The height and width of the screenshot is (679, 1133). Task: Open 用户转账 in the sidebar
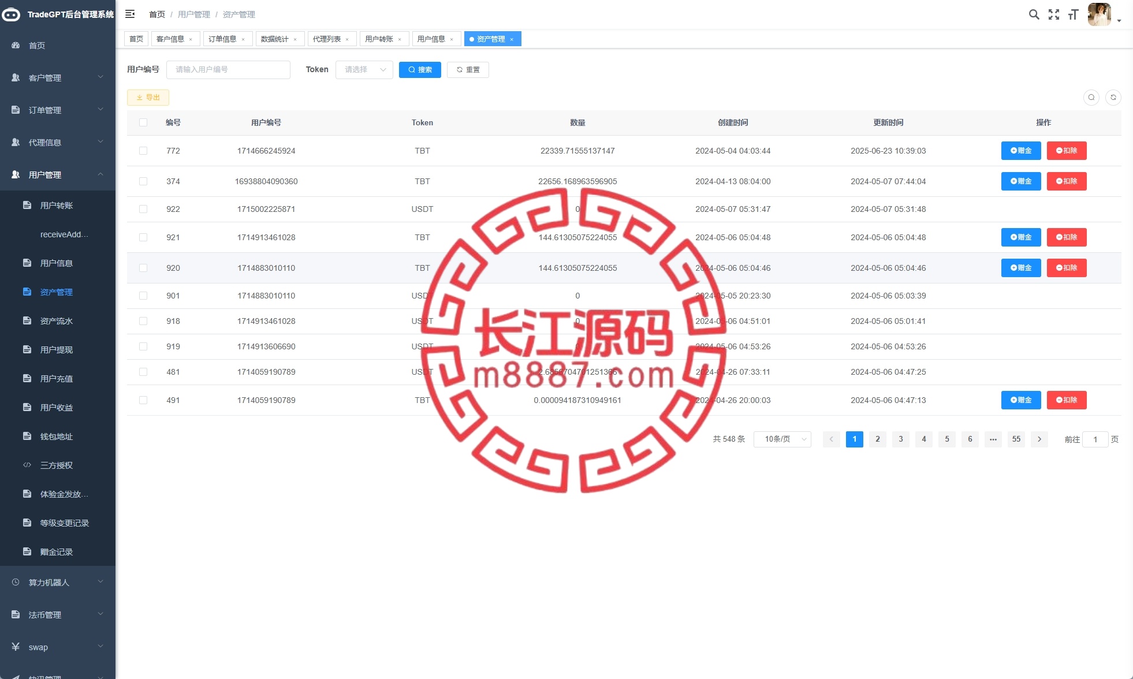click(x=58, y=206)
